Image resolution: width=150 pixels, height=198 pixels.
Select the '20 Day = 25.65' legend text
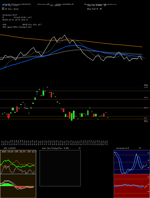[x=12, y=5]
